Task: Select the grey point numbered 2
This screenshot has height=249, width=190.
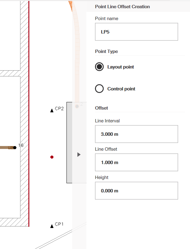Action: pyautogui.click(x=77, y=106)
